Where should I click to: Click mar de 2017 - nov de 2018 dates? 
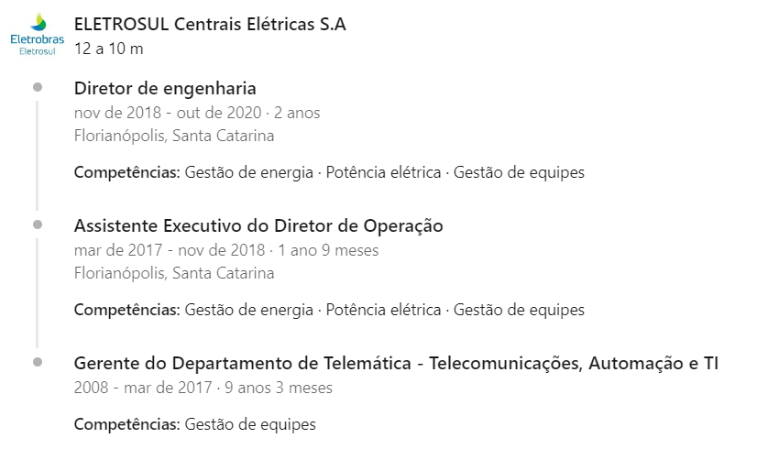pyautogui.click(x=170, y=250)
